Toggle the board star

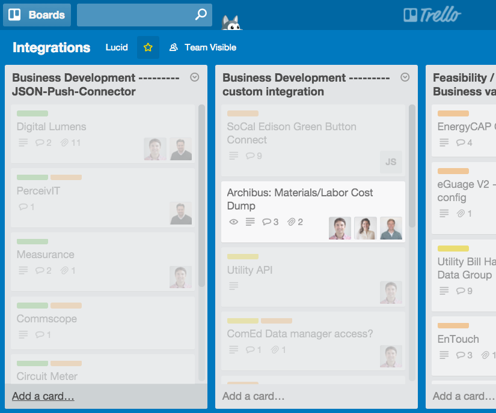tap(148, 47)
